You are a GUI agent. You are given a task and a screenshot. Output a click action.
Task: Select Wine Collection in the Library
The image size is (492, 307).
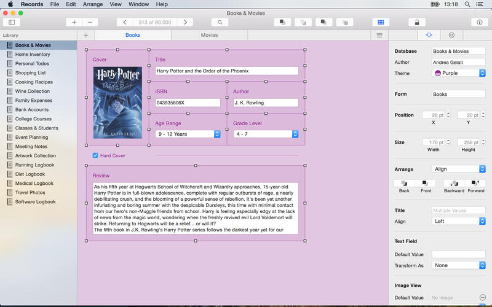click(33, 91)
